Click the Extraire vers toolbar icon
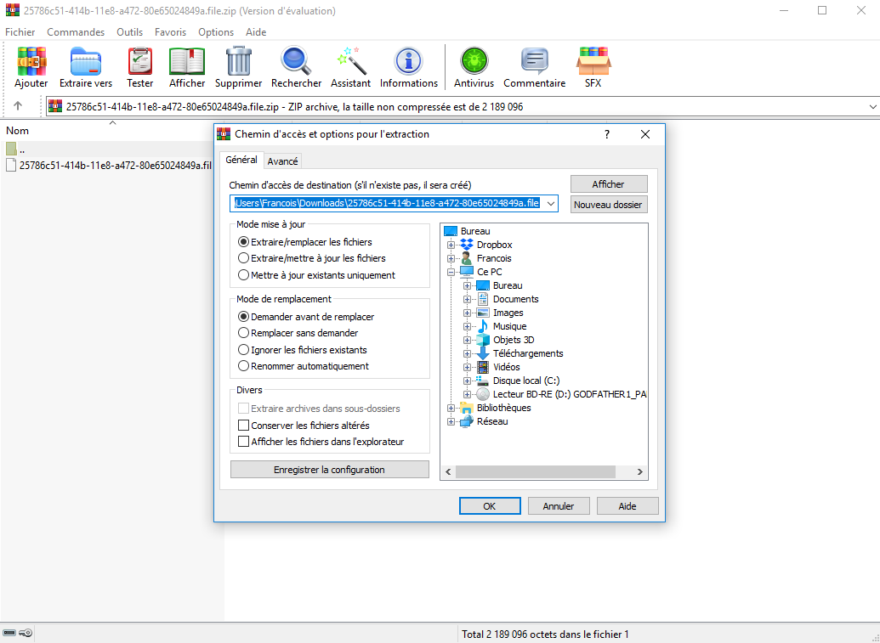880x643 pixels. 85,62
